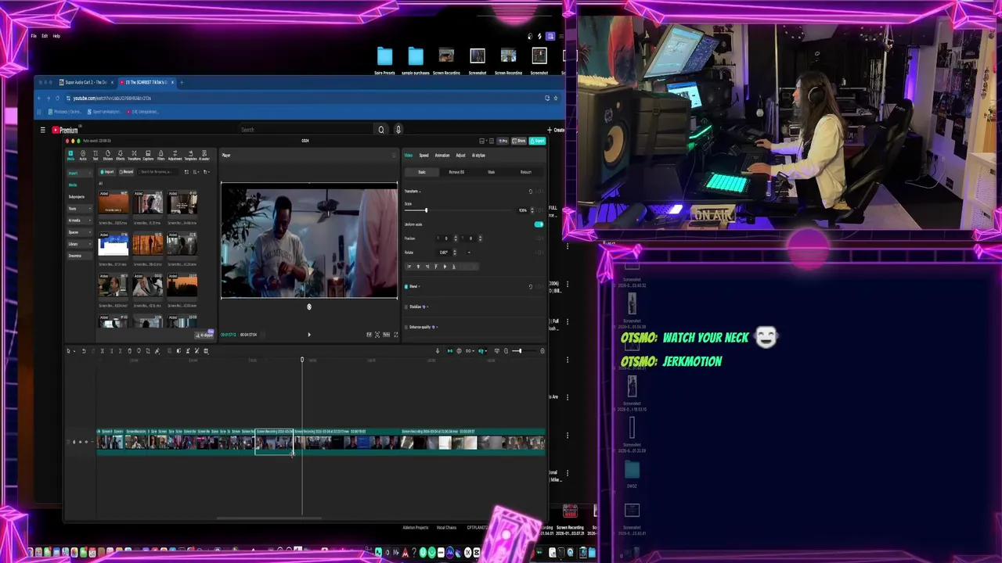Click the YouTube search magnifier icon
Viewport: 1002px width, 563px height.
pyautogui.click(x=381, y=129)
